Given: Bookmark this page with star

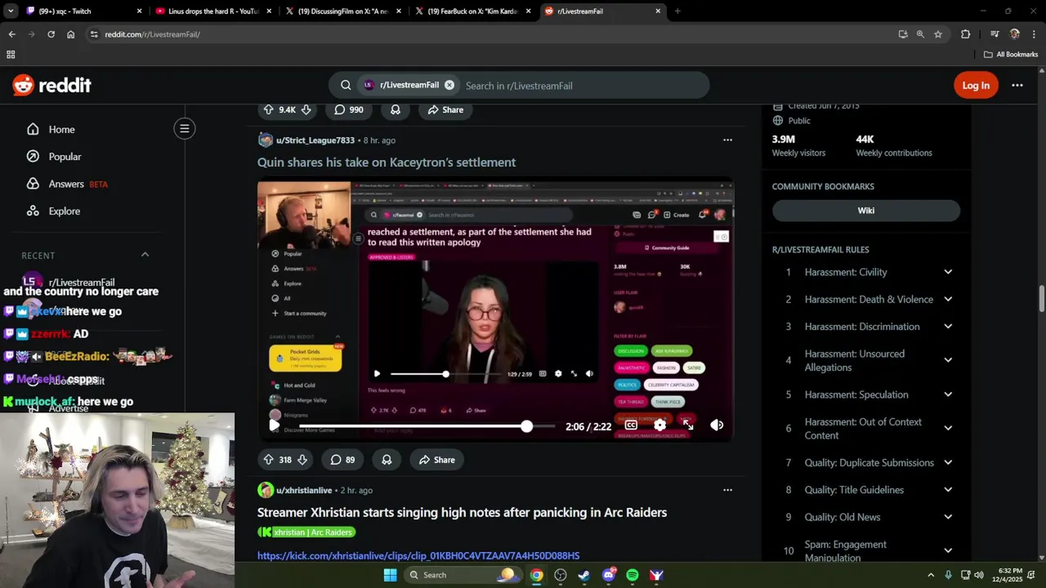Looking at the screenshot, I should pyautogui.click(x=938, y=34).
